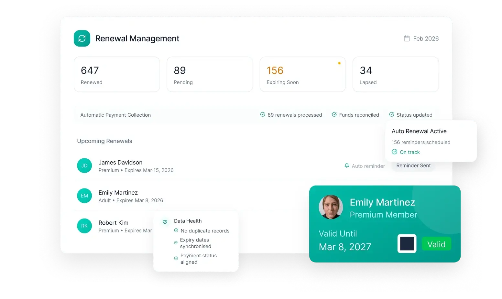Click Emily Martinez name on the membership card
Image resolution: width=502 pixels, height=299 pixels.
pos(382,202)
